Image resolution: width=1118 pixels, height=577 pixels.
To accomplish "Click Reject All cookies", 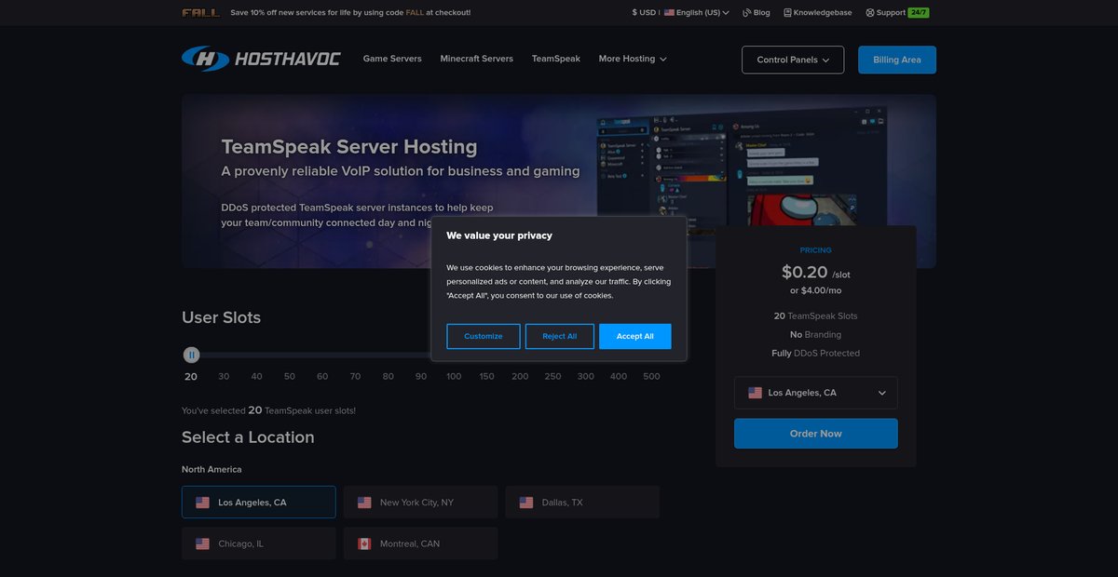I will (560, 336).
